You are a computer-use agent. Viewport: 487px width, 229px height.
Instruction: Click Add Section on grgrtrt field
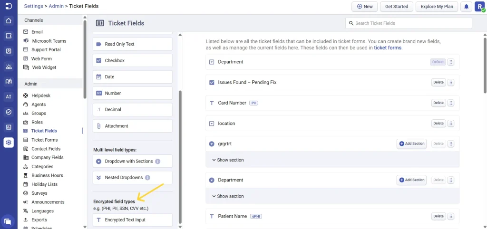click(x=411, y=143)
